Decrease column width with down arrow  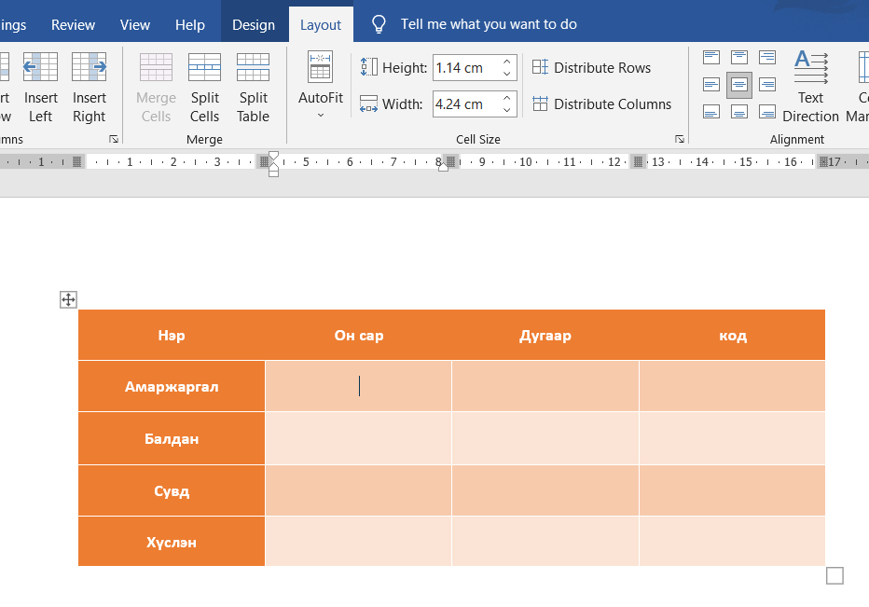506,110
